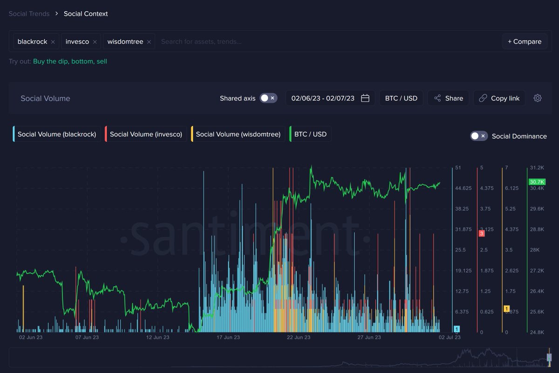Toggle Social Volume (blackrock) legend

(x=57, y=134)
